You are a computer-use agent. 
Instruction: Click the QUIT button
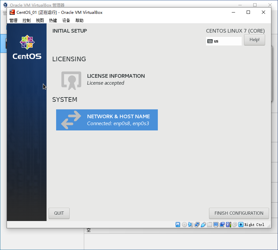[x=59, y=213]
